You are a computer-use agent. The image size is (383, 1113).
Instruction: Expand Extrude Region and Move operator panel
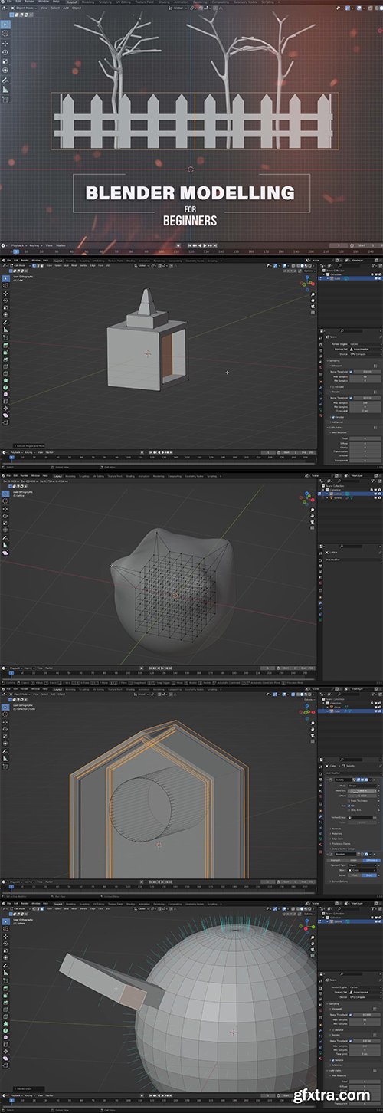(29, 446)
